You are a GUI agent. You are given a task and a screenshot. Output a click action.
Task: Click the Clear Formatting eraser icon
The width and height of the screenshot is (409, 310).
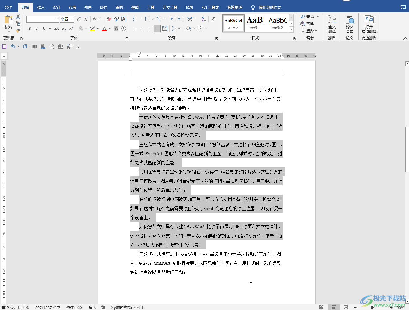click(x=109, y=19)
